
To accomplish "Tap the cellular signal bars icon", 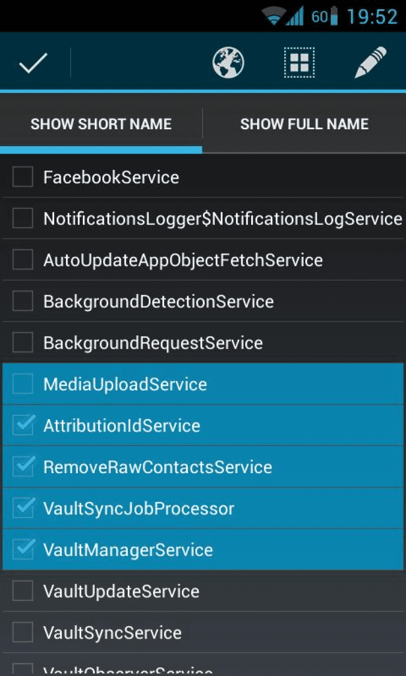I will [295, 17].
